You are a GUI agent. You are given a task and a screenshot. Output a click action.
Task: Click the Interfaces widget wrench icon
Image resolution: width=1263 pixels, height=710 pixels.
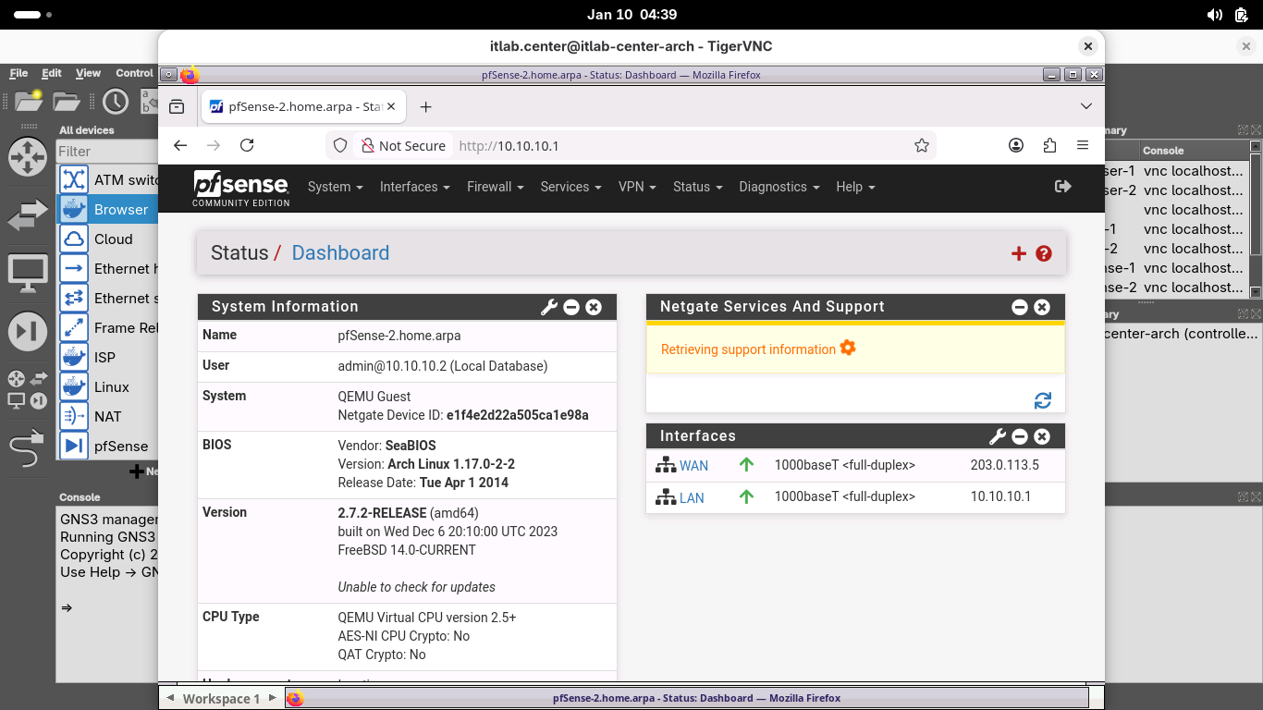pos(998,436)
